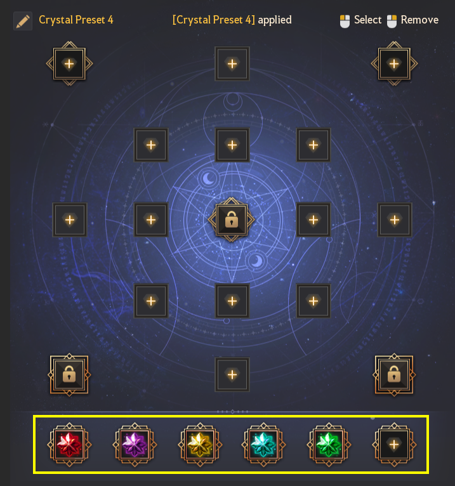The image size is (455, 486).
Task: Click the pencil icon to rename the preset
Action: [x=23, y=21]
